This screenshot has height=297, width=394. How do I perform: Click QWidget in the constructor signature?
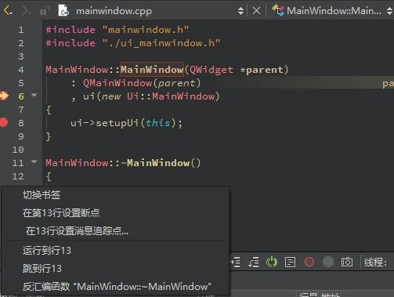tap(211, 70)
